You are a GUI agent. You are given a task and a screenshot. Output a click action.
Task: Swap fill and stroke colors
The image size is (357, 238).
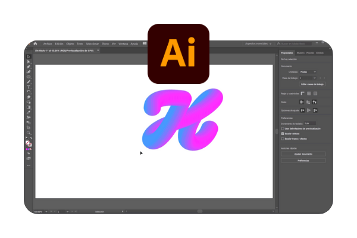click(31, 138)
